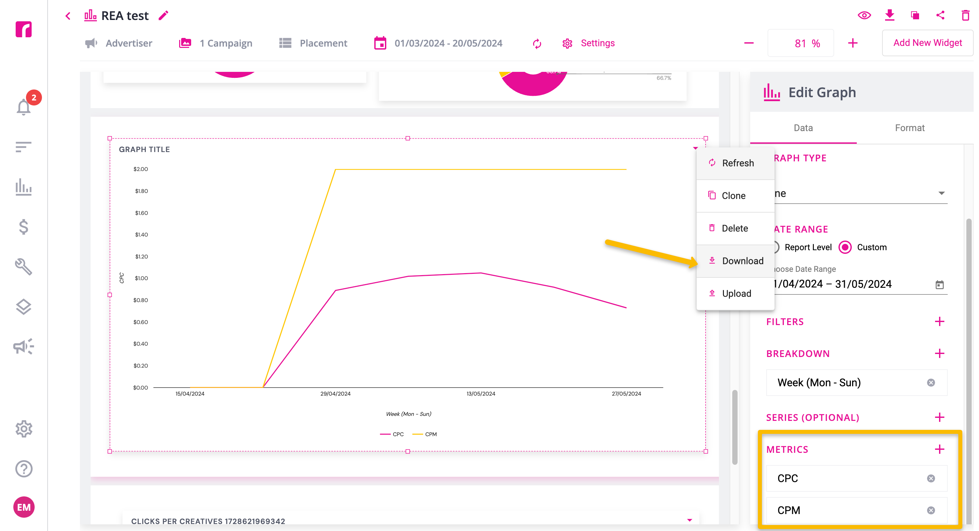Open notifications bell with 2 alerts
The image size is (979, 531).
[x=24, y=107]
